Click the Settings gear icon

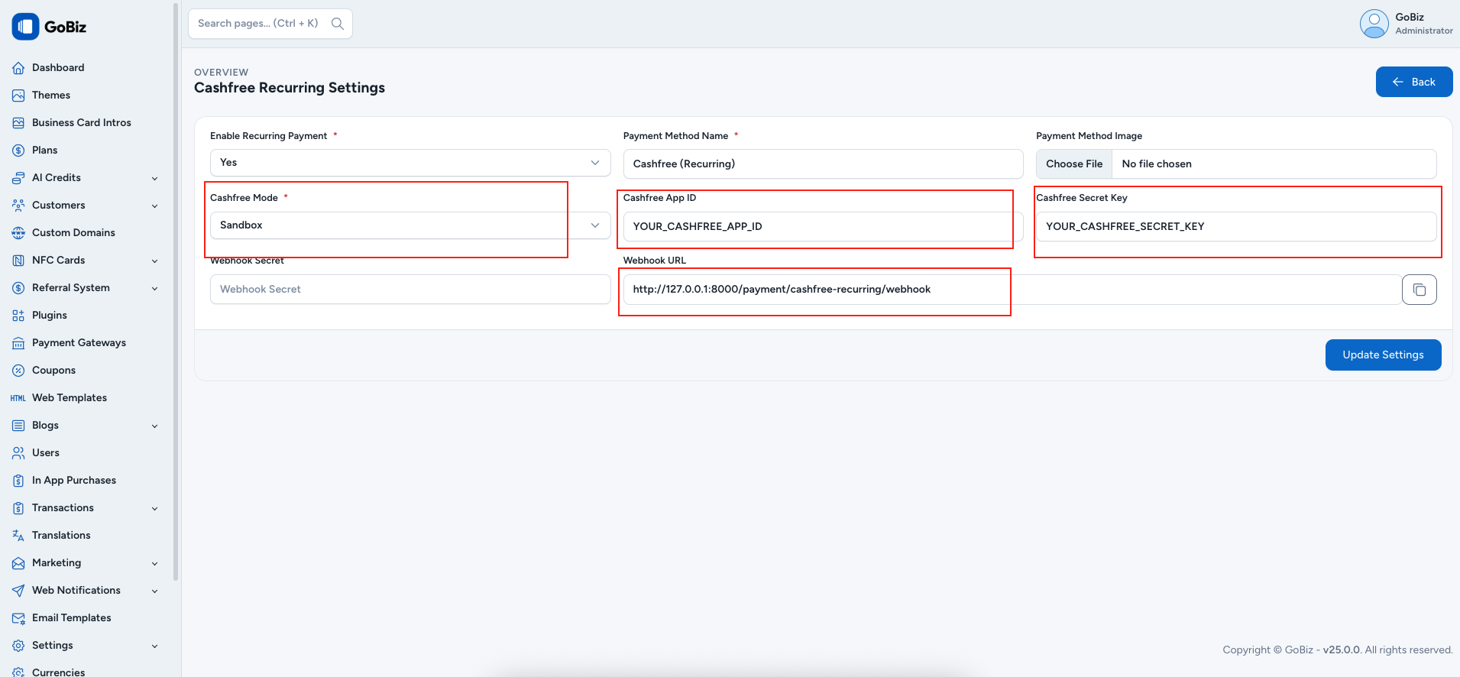click(18, 646)
